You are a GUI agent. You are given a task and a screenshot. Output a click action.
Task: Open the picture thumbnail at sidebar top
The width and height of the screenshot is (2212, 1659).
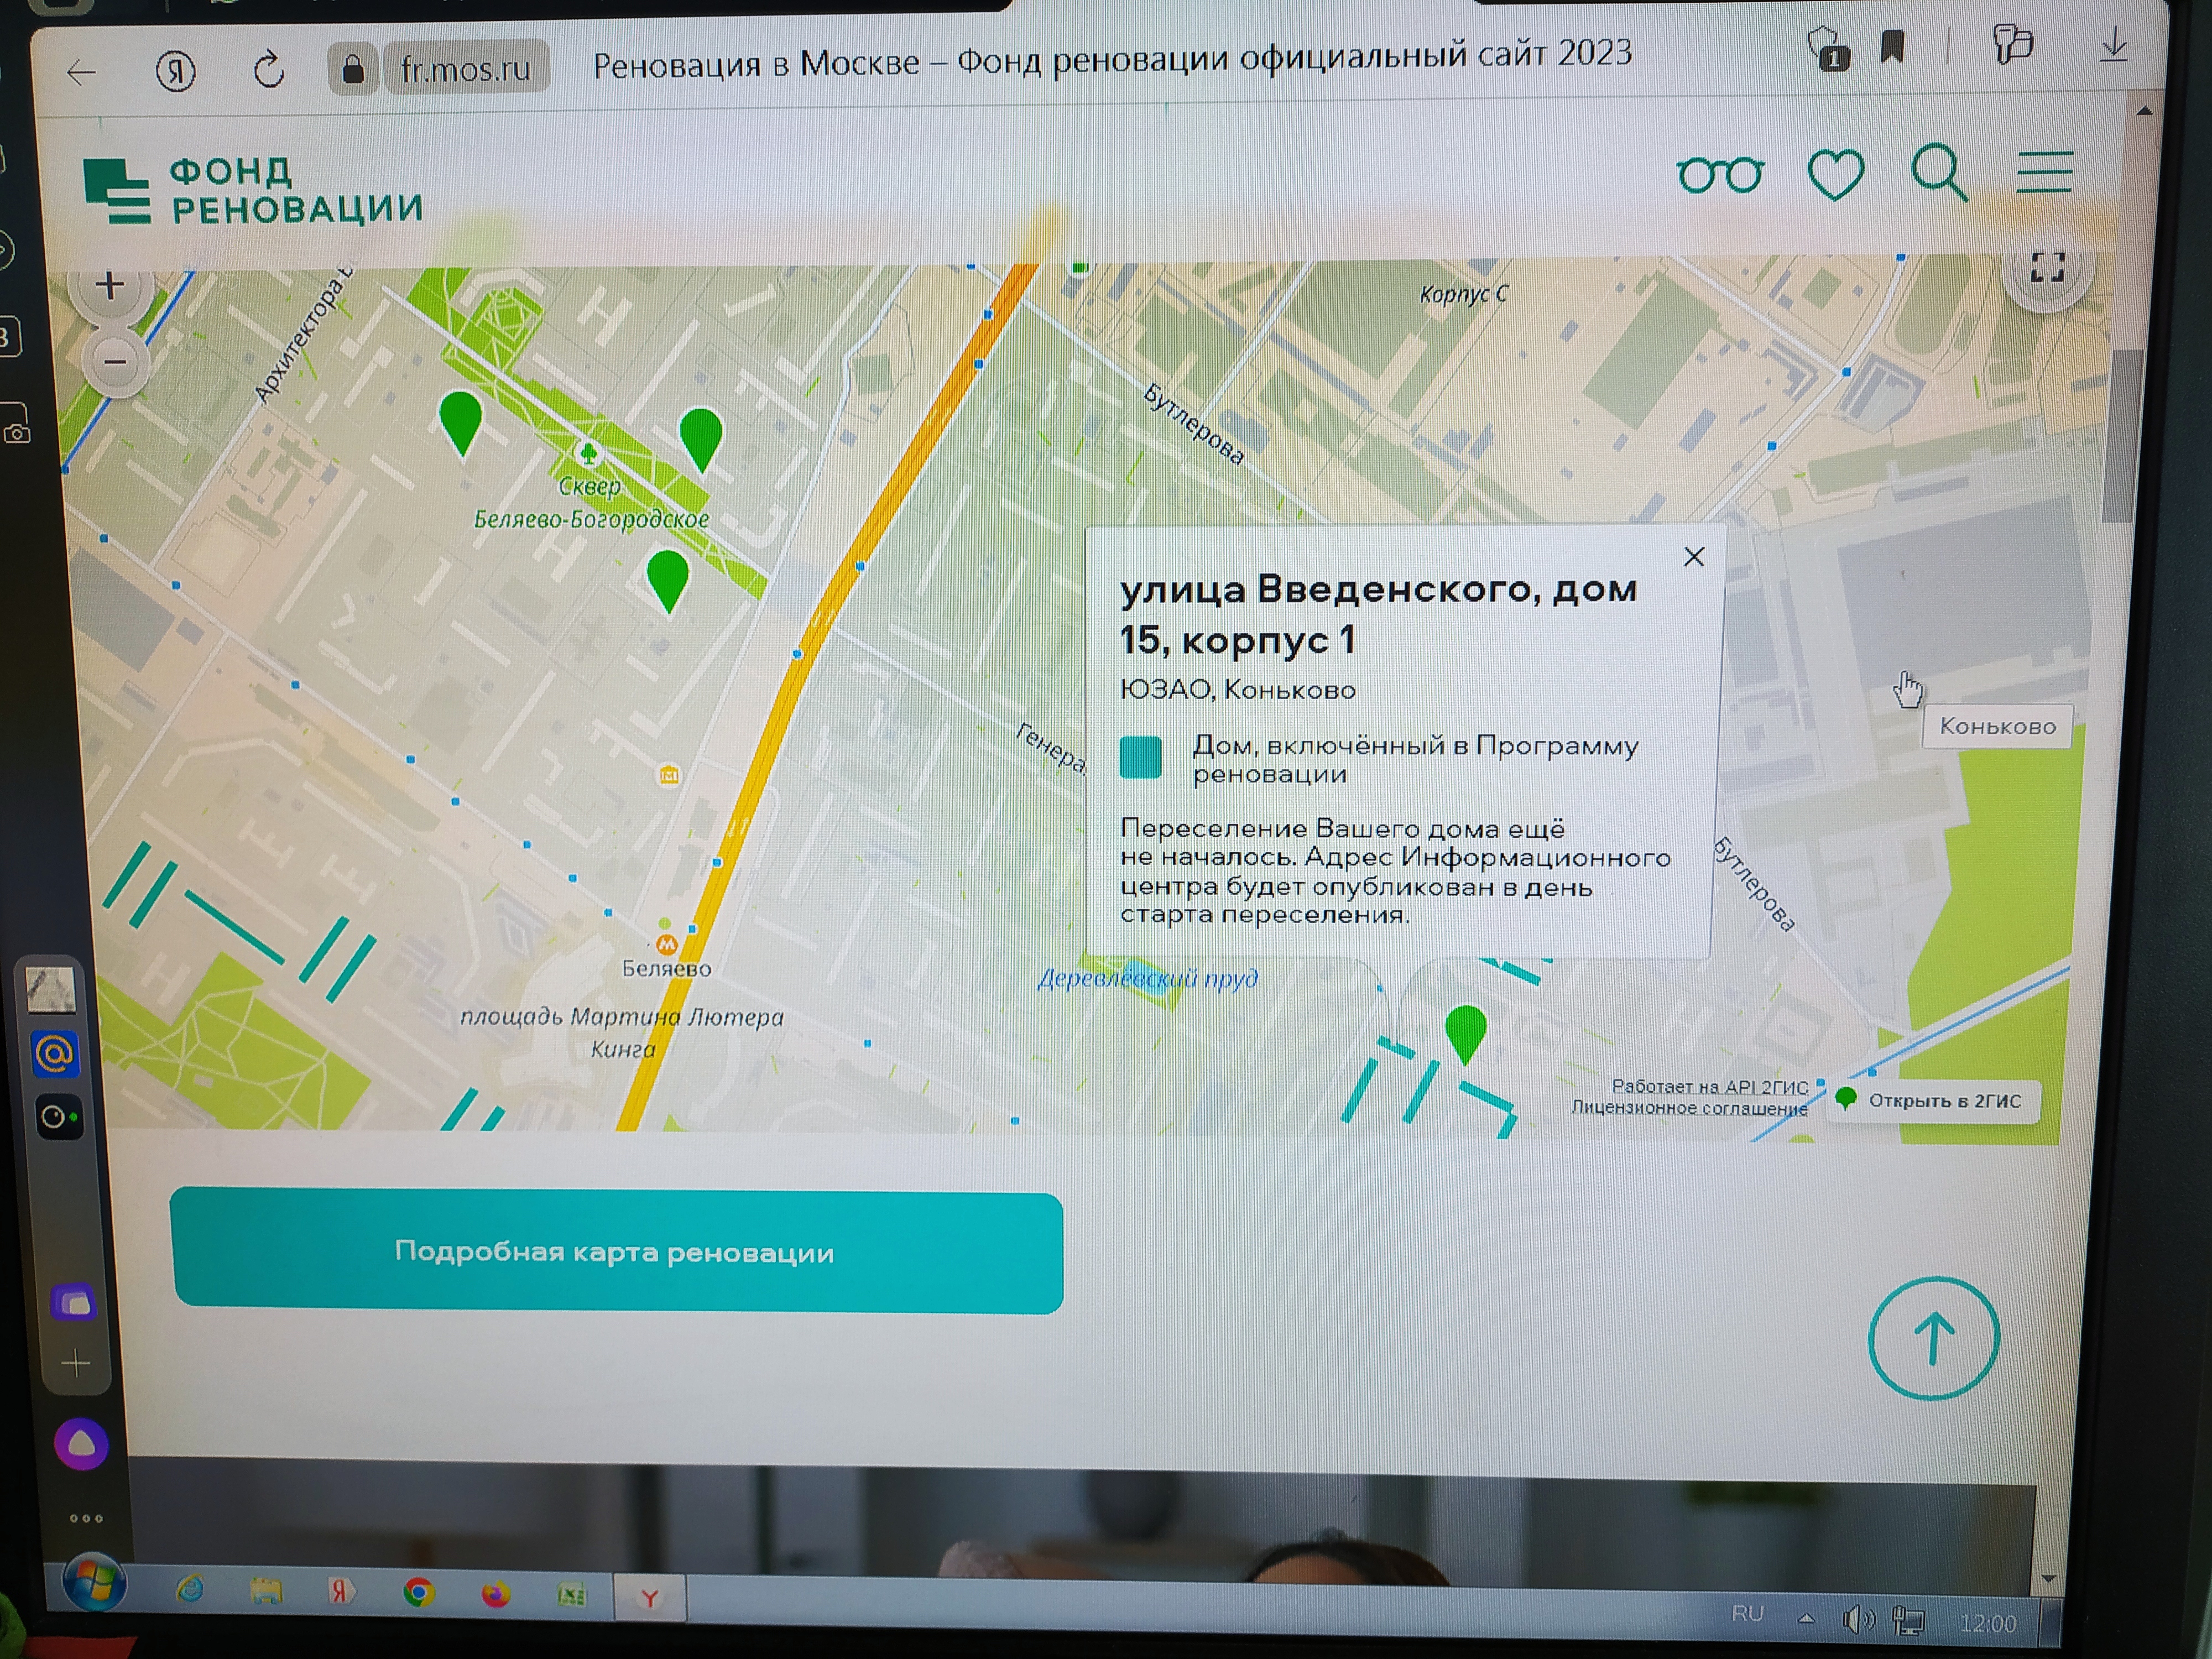(50, 988)
